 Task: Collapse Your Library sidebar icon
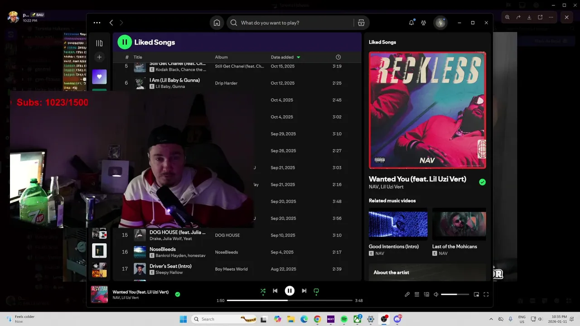click(x=99, y=43)
